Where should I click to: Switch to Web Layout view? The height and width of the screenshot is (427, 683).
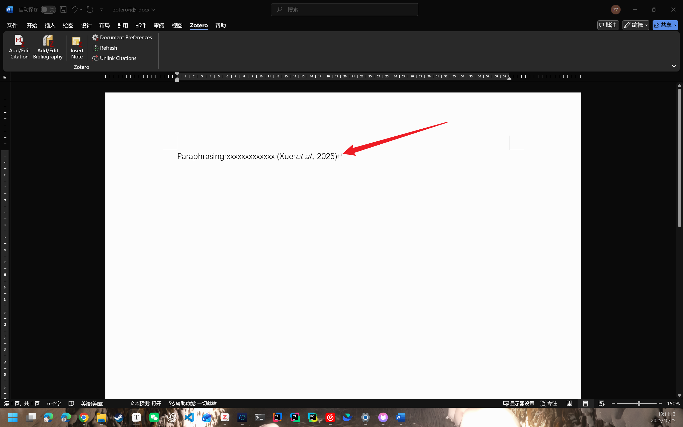[601, 403]
